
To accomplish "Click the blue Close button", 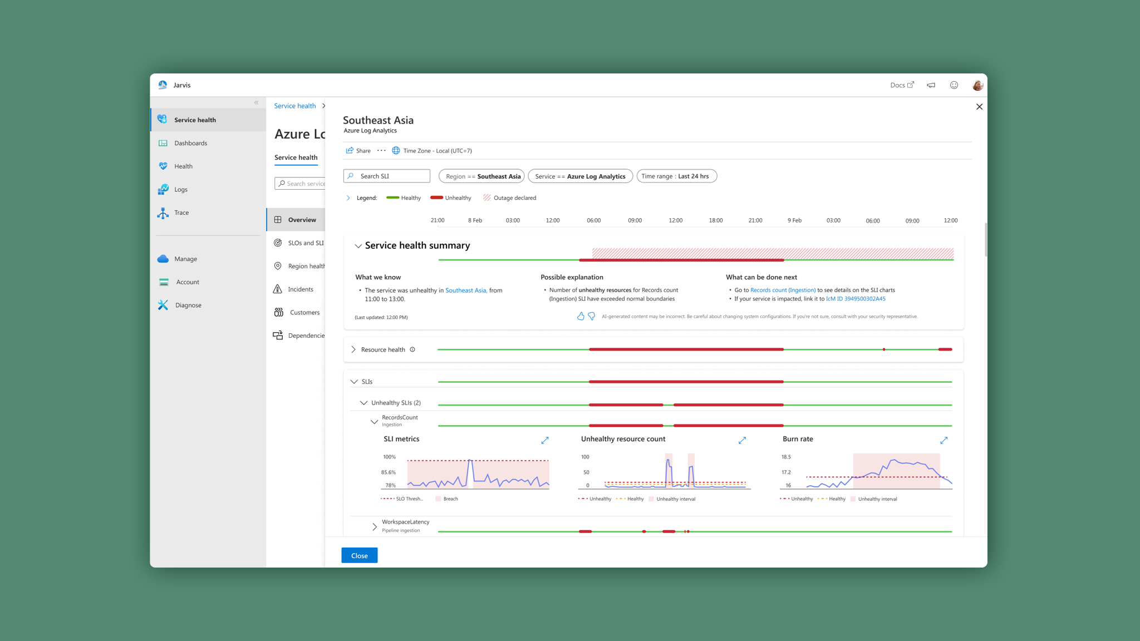I will 359,555.
